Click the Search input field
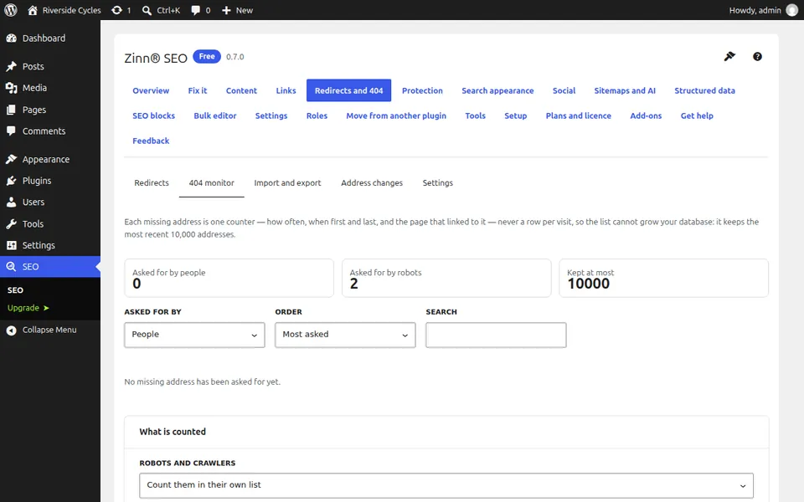This screenshot has height=502, width=804. (x=496, y=335)
